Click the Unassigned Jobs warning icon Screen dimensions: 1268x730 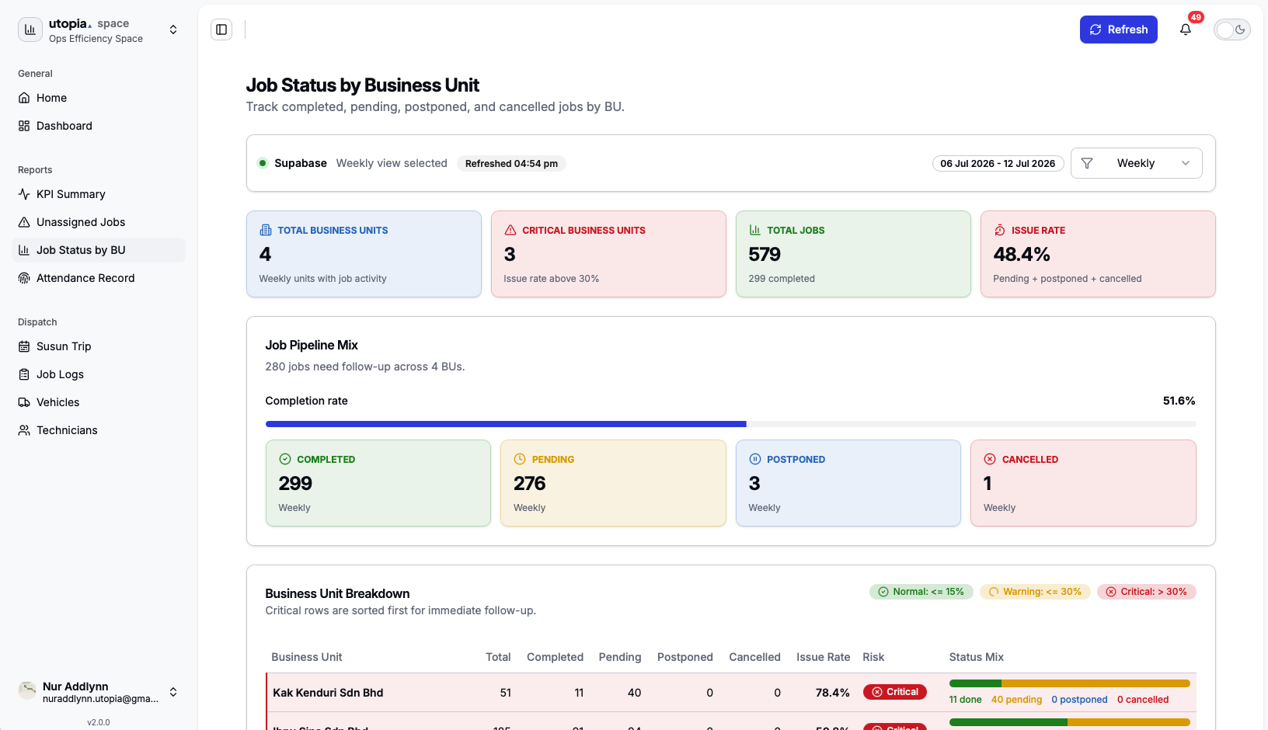coord(24,222)
